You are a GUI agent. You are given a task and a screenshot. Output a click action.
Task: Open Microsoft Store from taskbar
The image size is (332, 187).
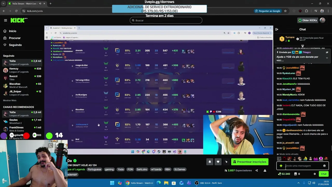coord(174,183)
